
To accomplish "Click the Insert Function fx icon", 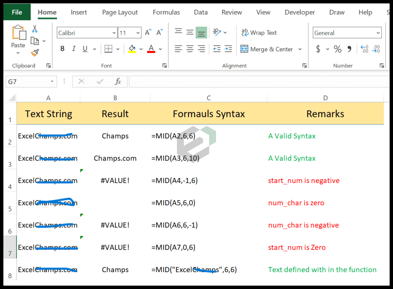I will [x=118, y=81].
